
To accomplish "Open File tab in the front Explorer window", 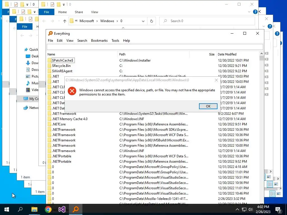I will coord(47,12).
